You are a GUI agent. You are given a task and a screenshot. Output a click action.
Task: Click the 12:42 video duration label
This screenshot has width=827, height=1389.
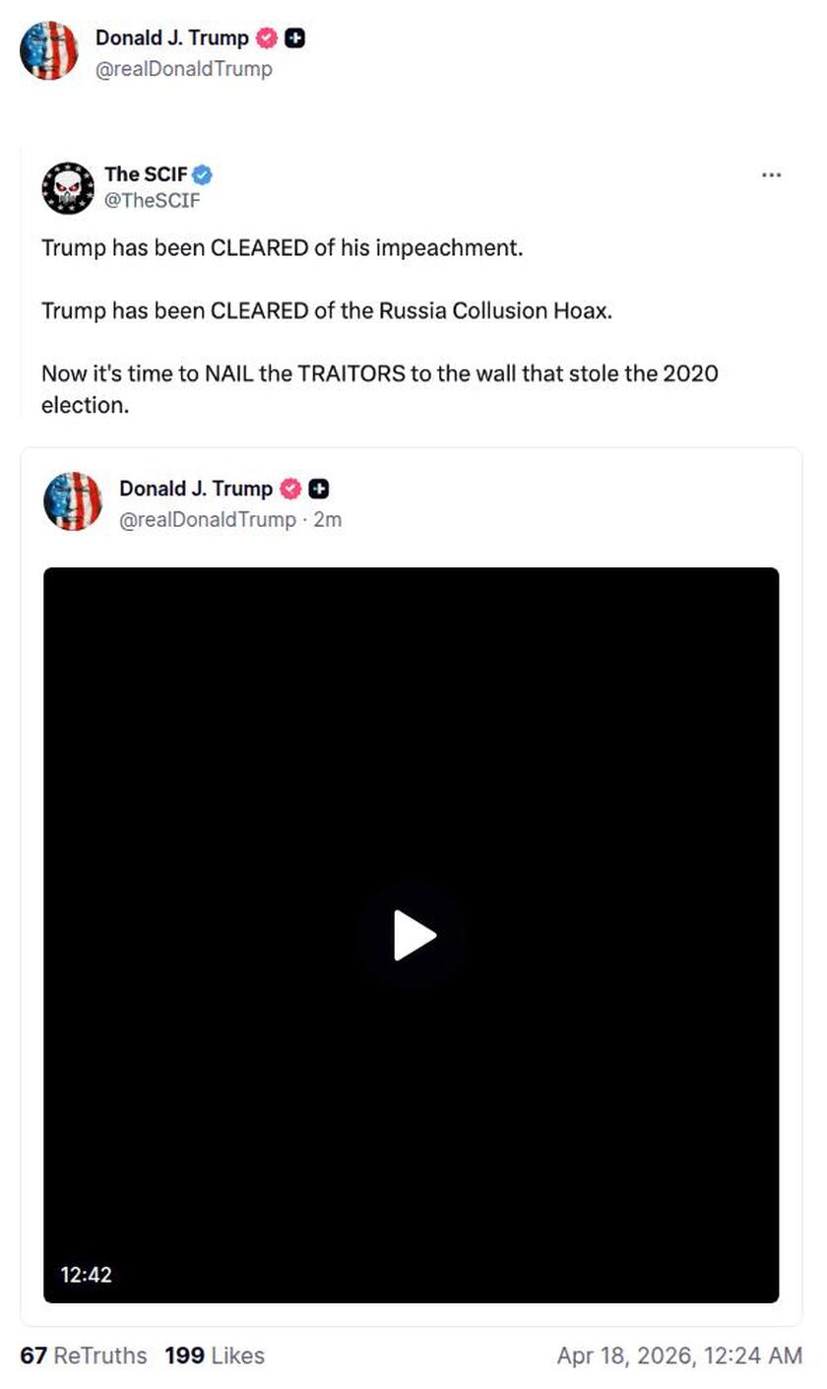[88, 1275]
